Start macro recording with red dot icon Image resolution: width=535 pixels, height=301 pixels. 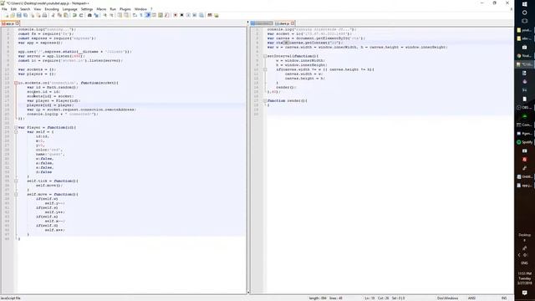tap(175, 15)
